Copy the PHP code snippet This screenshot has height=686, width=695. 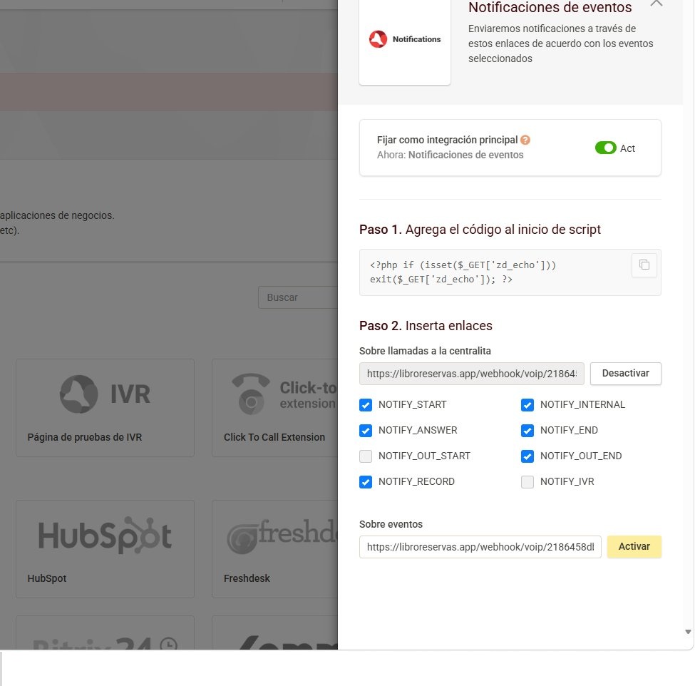point(644,265)
